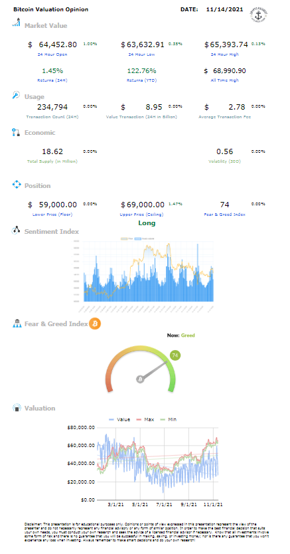Click the green Long position text

[147, 223]
